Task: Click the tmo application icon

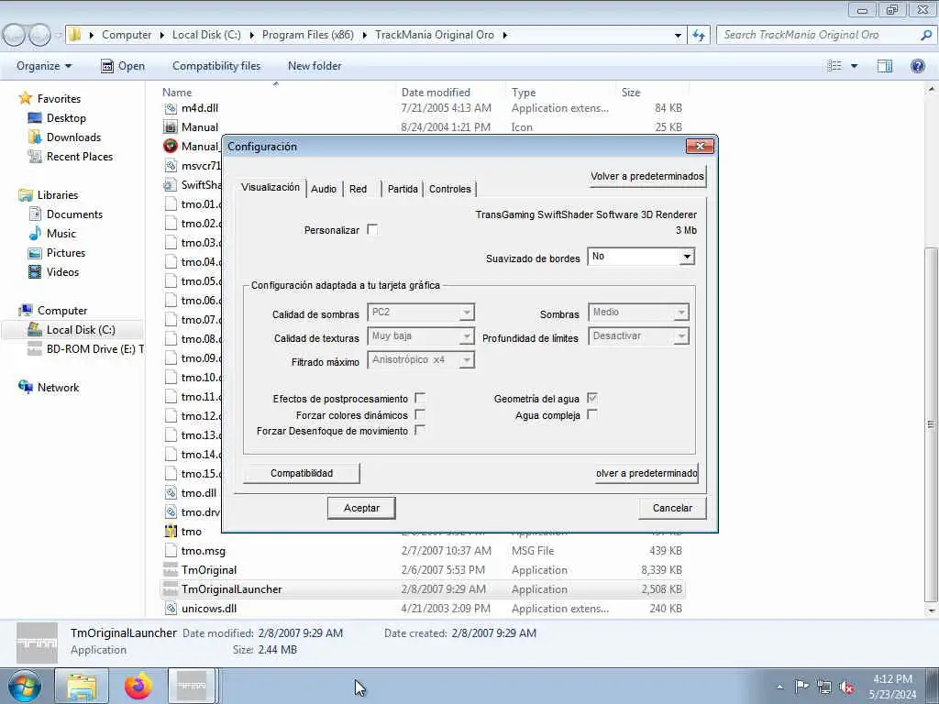Action: pyautogui.click(x=171, y=532)
